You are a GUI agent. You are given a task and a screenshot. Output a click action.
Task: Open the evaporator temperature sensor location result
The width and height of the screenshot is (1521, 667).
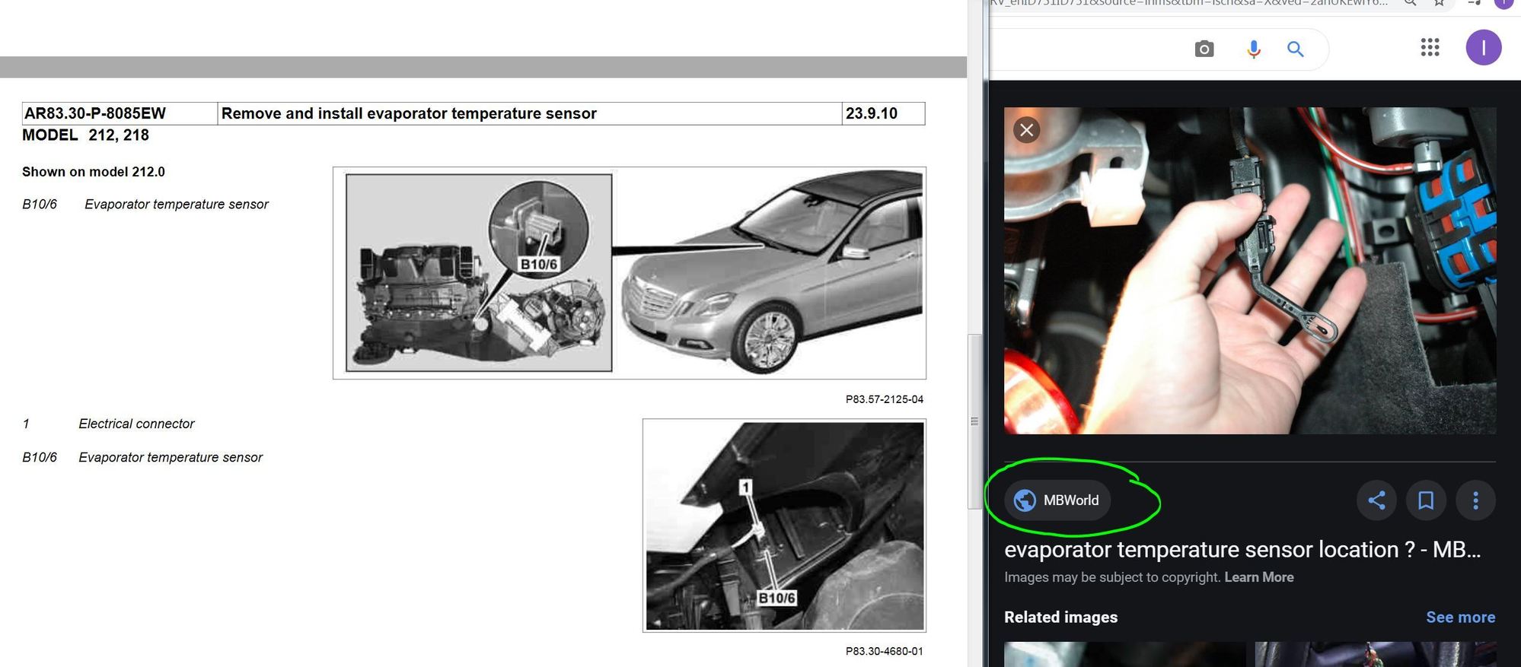tap(1242, 549)
